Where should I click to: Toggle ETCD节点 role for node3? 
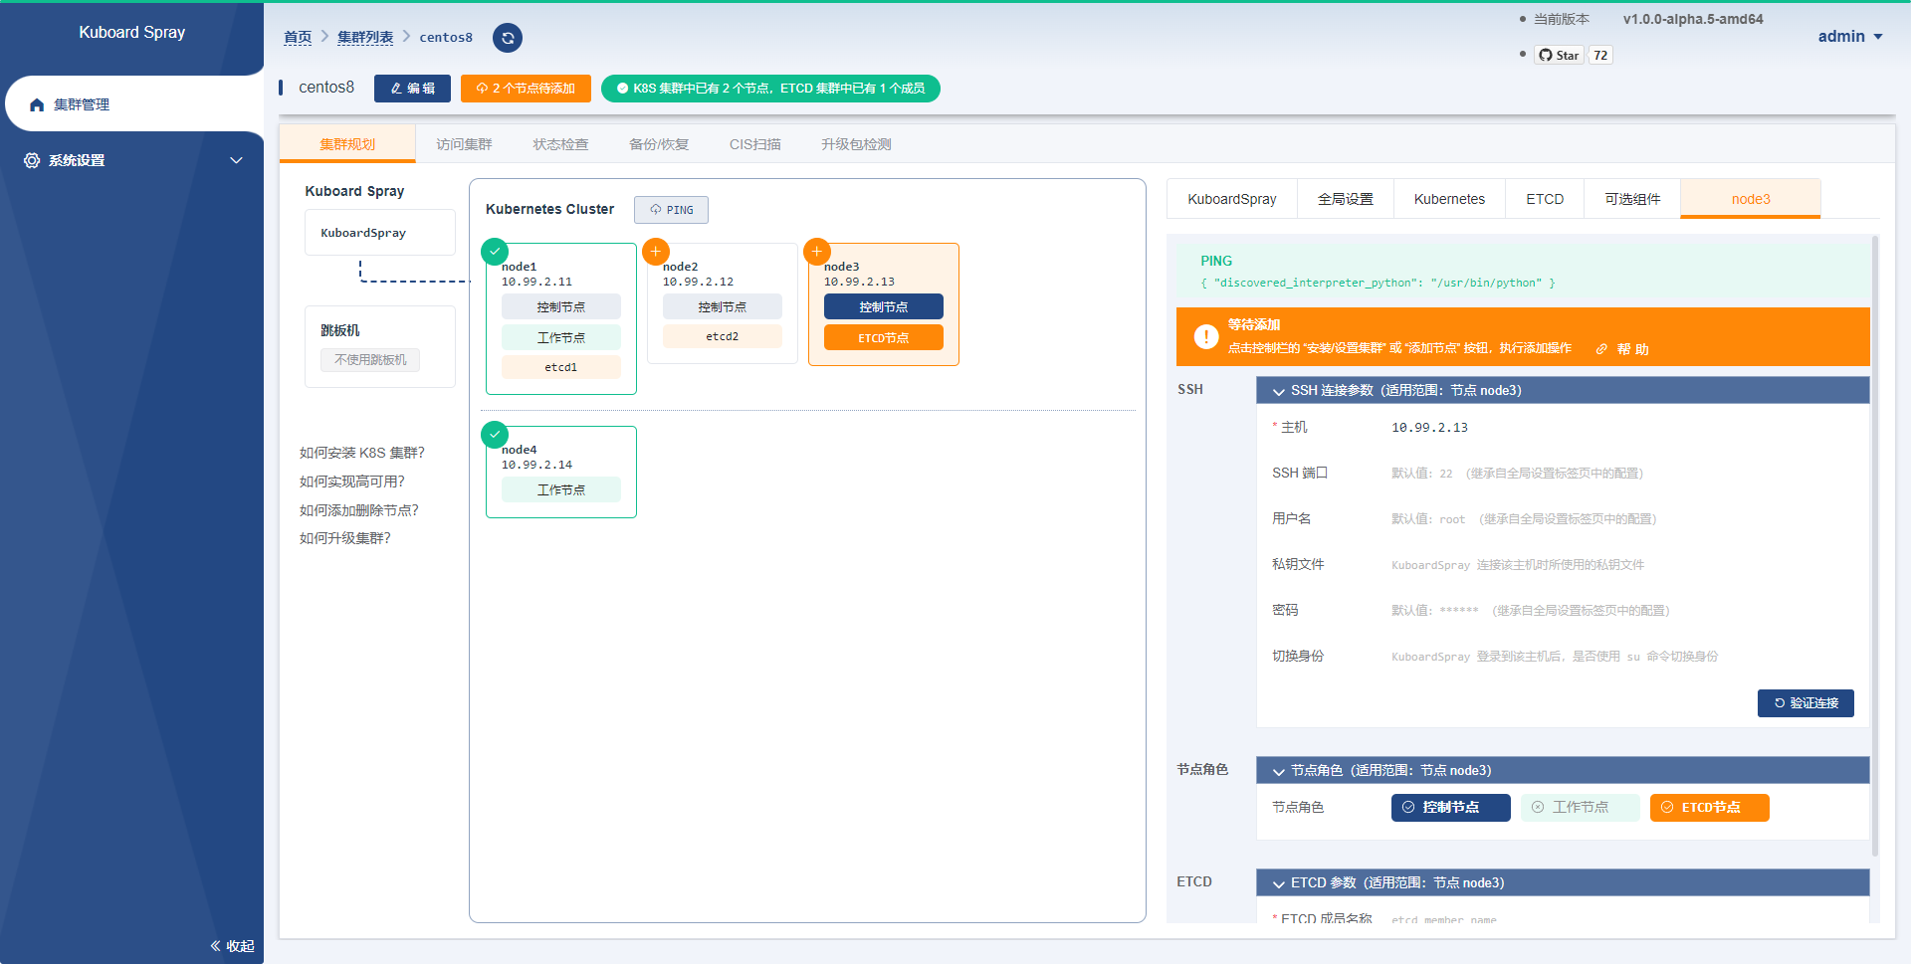(x=1709, y=808)
